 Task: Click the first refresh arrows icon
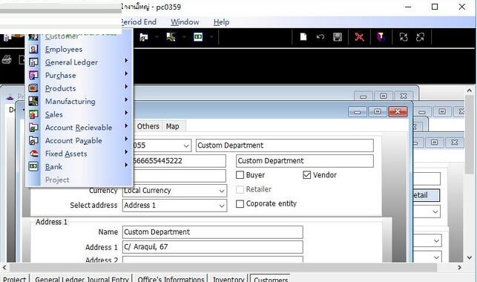[x=404, y=37]
